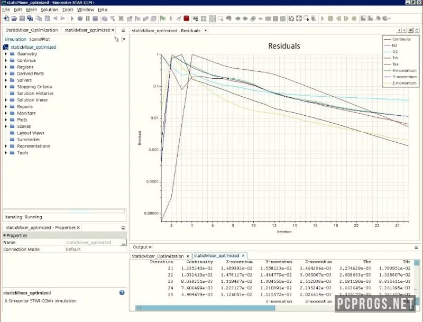This screenshot has height=322, width=423.
Task: Collapse the Properties section triangle
Action: 5,235
